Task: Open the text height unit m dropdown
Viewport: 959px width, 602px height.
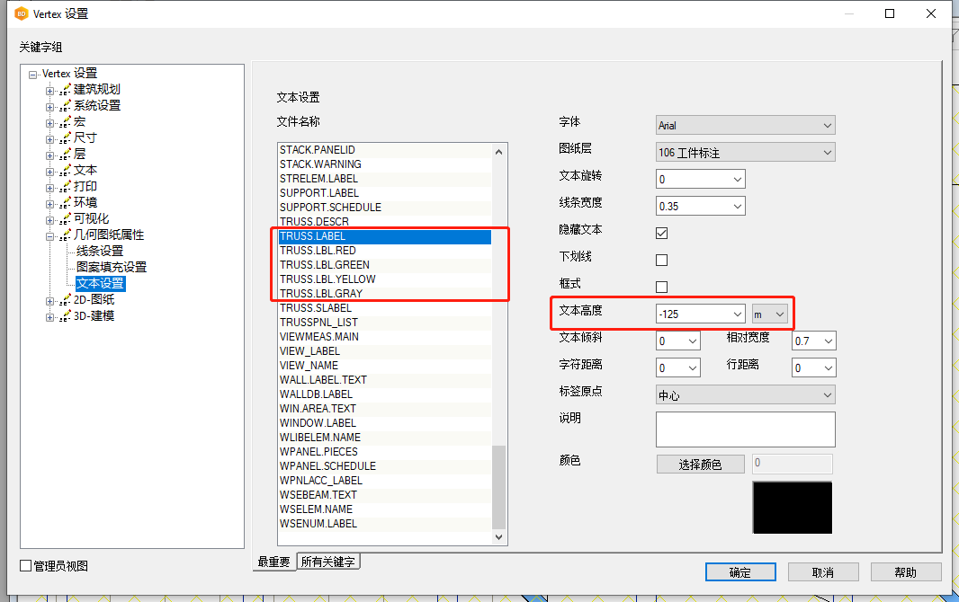Action: point(770,314)
